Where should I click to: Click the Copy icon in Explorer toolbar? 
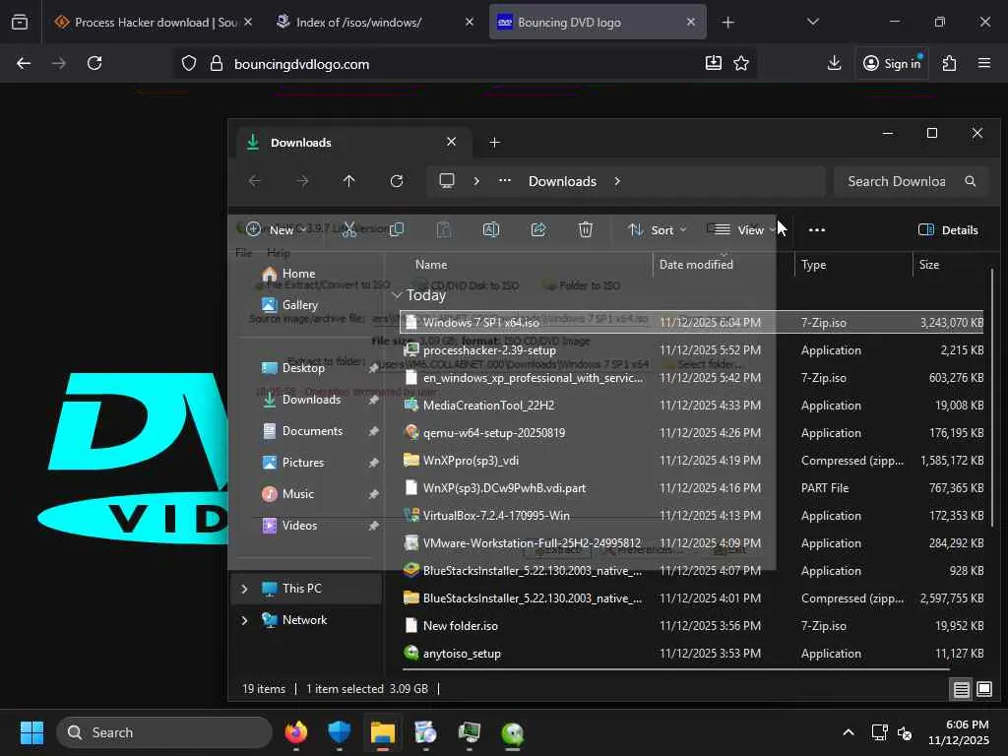tap(397, 229)
